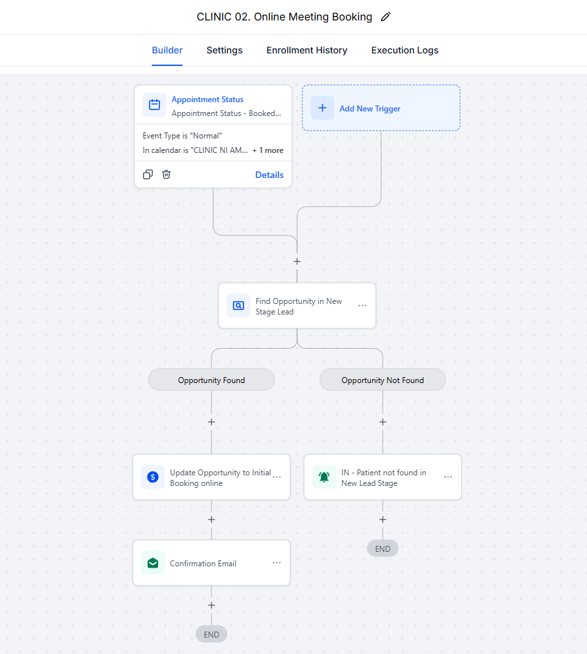Click the bell icon on Patient not found notification
This screenshot has width=587, height=654.
(323, 477)
